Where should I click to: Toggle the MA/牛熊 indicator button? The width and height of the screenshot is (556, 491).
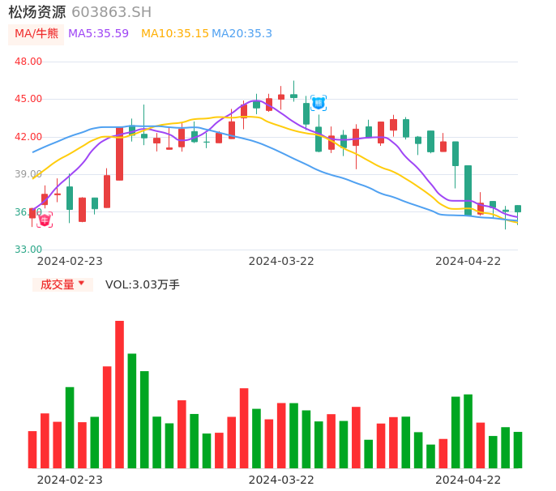[x=36, y=34]
